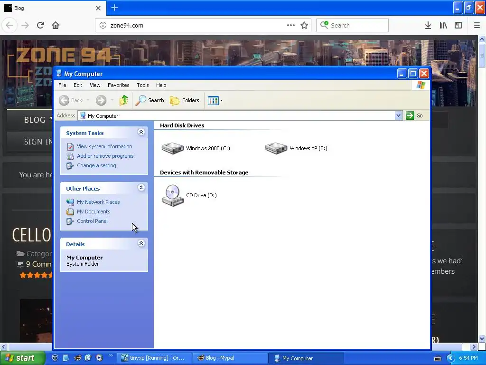
Task: Open the page actions three-dots menu
Action: click(291, 25)
